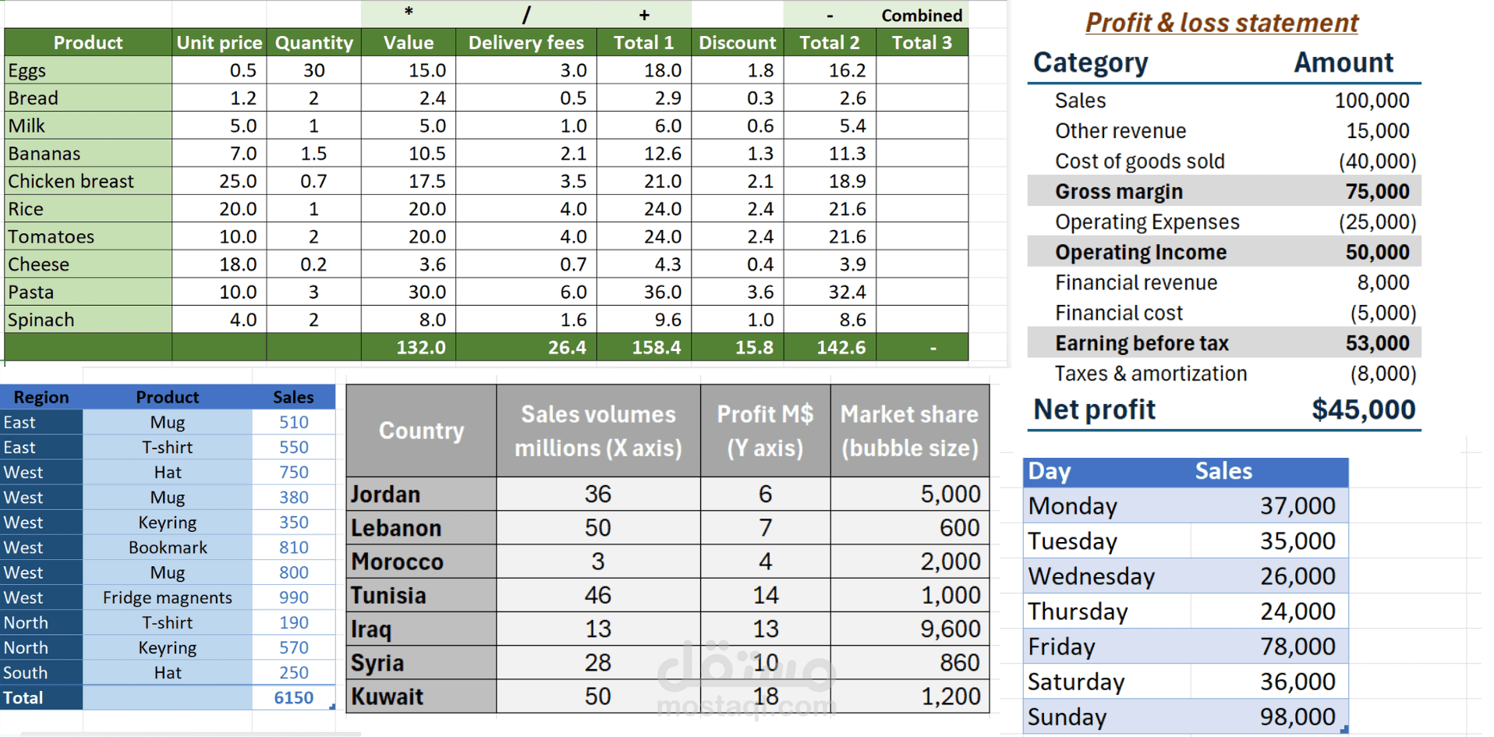Click the Delivery fees total 26.4
The height and width of the screenshot is (737, 1494).
click(526, 347)
